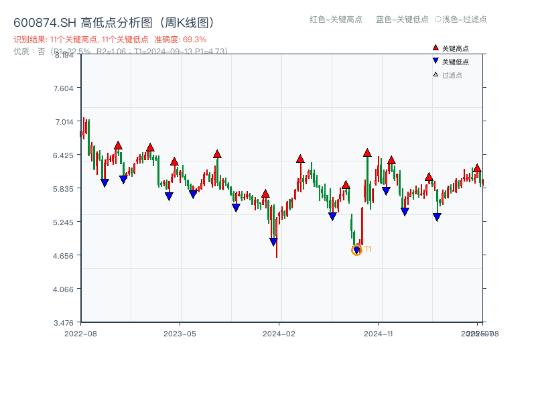Click the orange T1 label text
This screenshot has width=536, height=402.
[367, 249]
